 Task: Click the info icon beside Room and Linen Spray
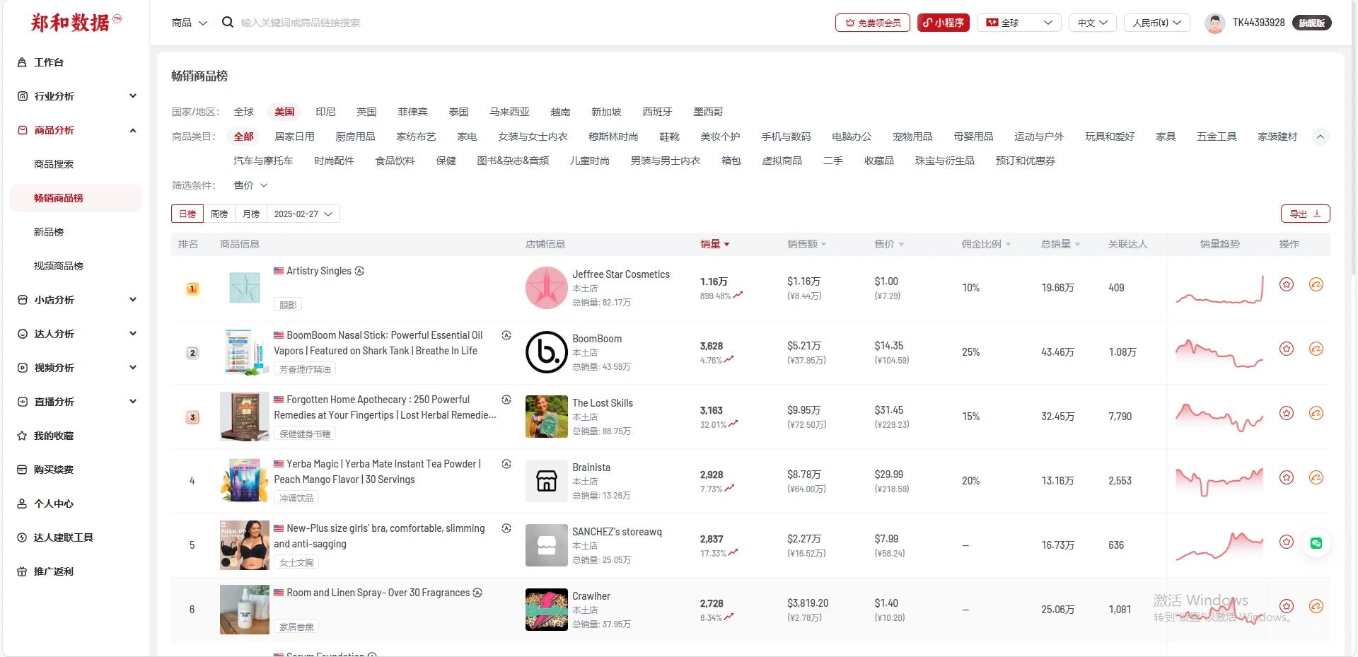(477, 593)
